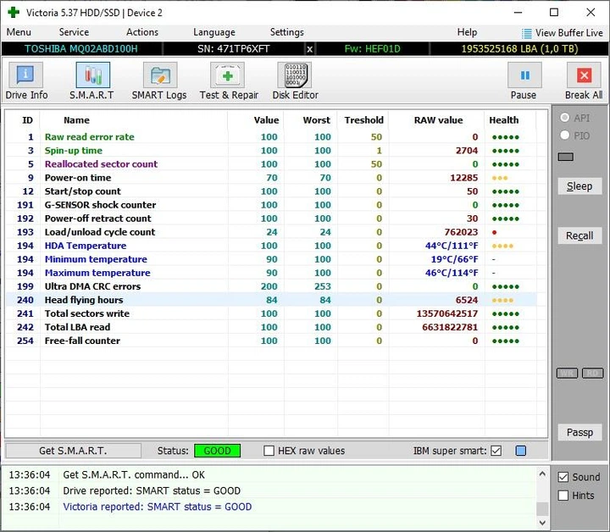Image resolution: width=610 pixels, height=532 pixels.
Task: Select the Total sectors write row
Action: (271, 313)
